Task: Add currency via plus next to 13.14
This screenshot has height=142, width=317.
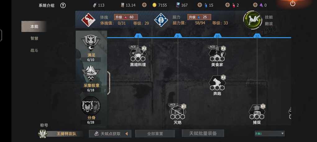Action: pos(144,5)
